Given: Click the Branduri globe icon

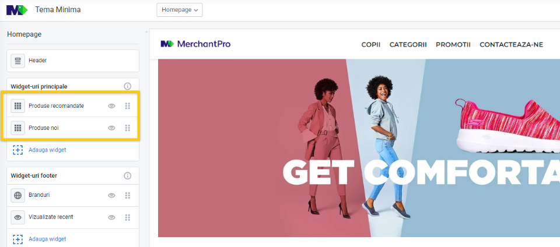Looking at the screenshot, I should tap(18, 195).
